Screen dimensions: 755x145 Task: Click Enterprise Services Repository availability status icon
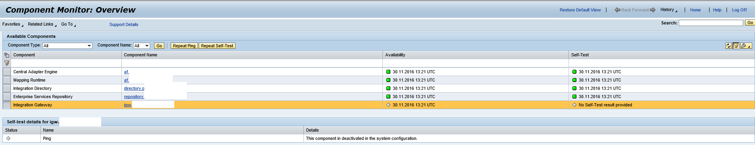tap(388, 97)
